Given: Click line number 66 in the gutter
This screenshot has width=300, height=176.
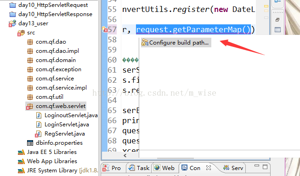Looking at the screenshot, I should coord(112,121).
